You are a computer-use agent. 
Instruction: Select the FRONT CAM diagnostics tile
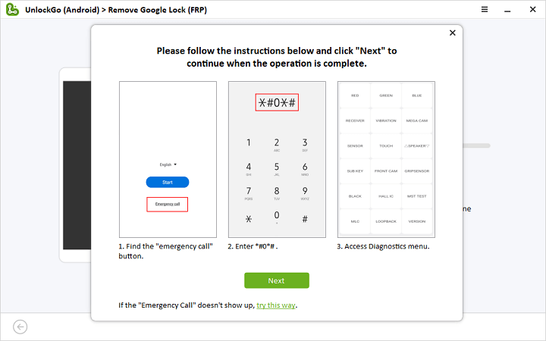click(x=386, y=170)
